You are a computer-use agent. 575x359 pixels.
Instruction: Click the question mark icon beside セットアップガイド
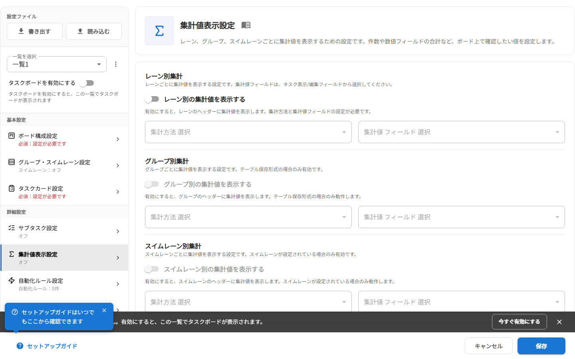click(20, 346)
